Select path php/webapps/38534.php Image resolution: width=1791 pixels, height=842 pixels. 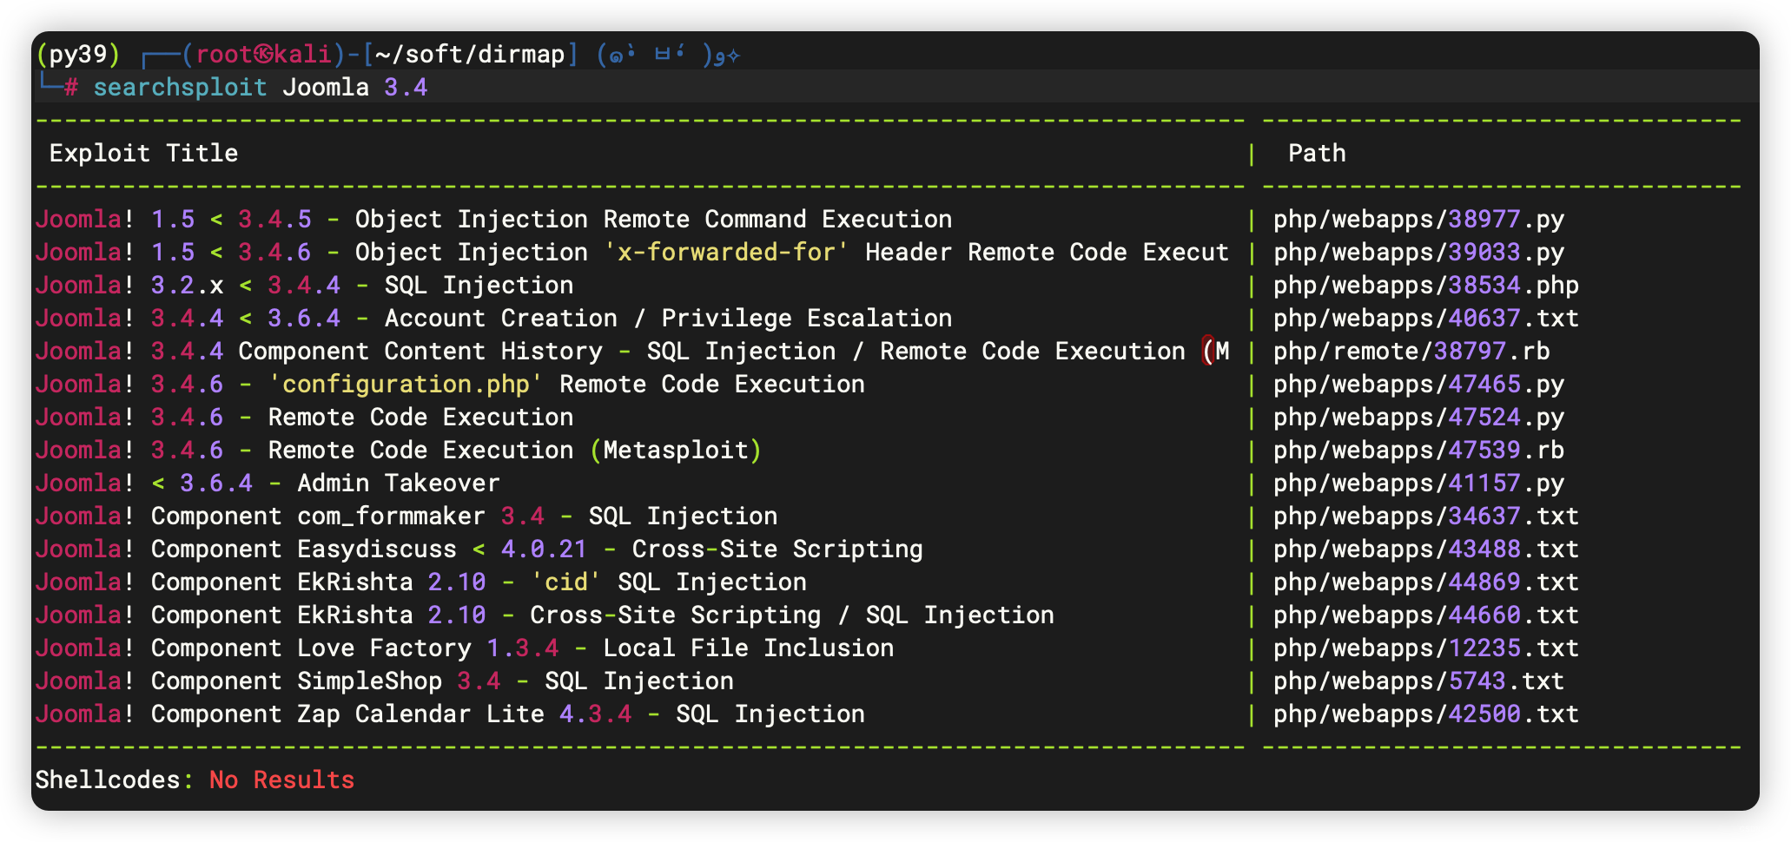(x=1426, y=286)
